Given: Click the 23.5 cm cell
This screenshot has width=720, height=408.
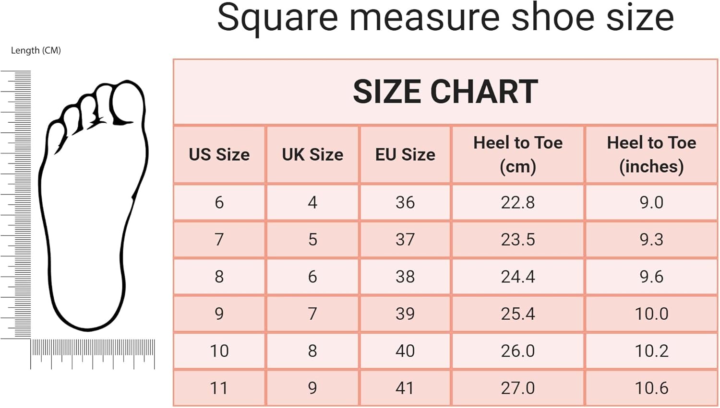Looking at the screenshot, I should (517, 239).
